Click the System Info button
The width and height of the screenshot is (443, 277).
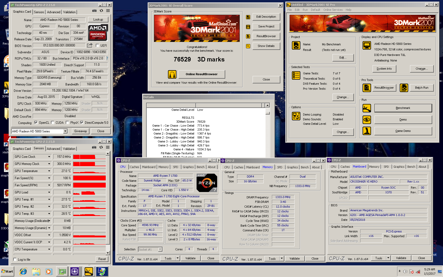pos(384,69)
